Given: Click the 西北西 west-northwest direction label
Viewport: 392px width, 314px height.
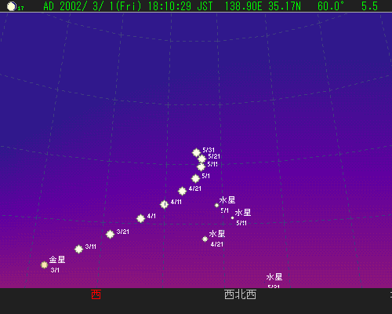Looking at the screenshot, I should coord(240,294).
